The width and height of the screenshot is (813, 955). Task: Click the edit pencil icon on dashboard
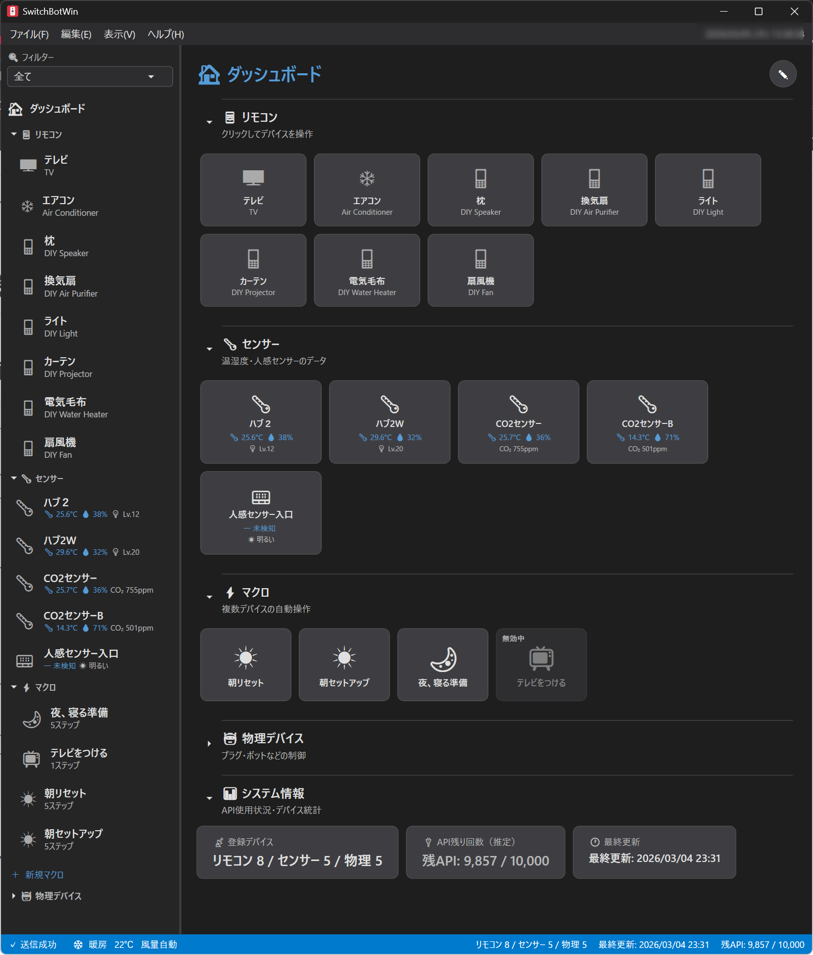pyautogui.click(x=783, y=74)
